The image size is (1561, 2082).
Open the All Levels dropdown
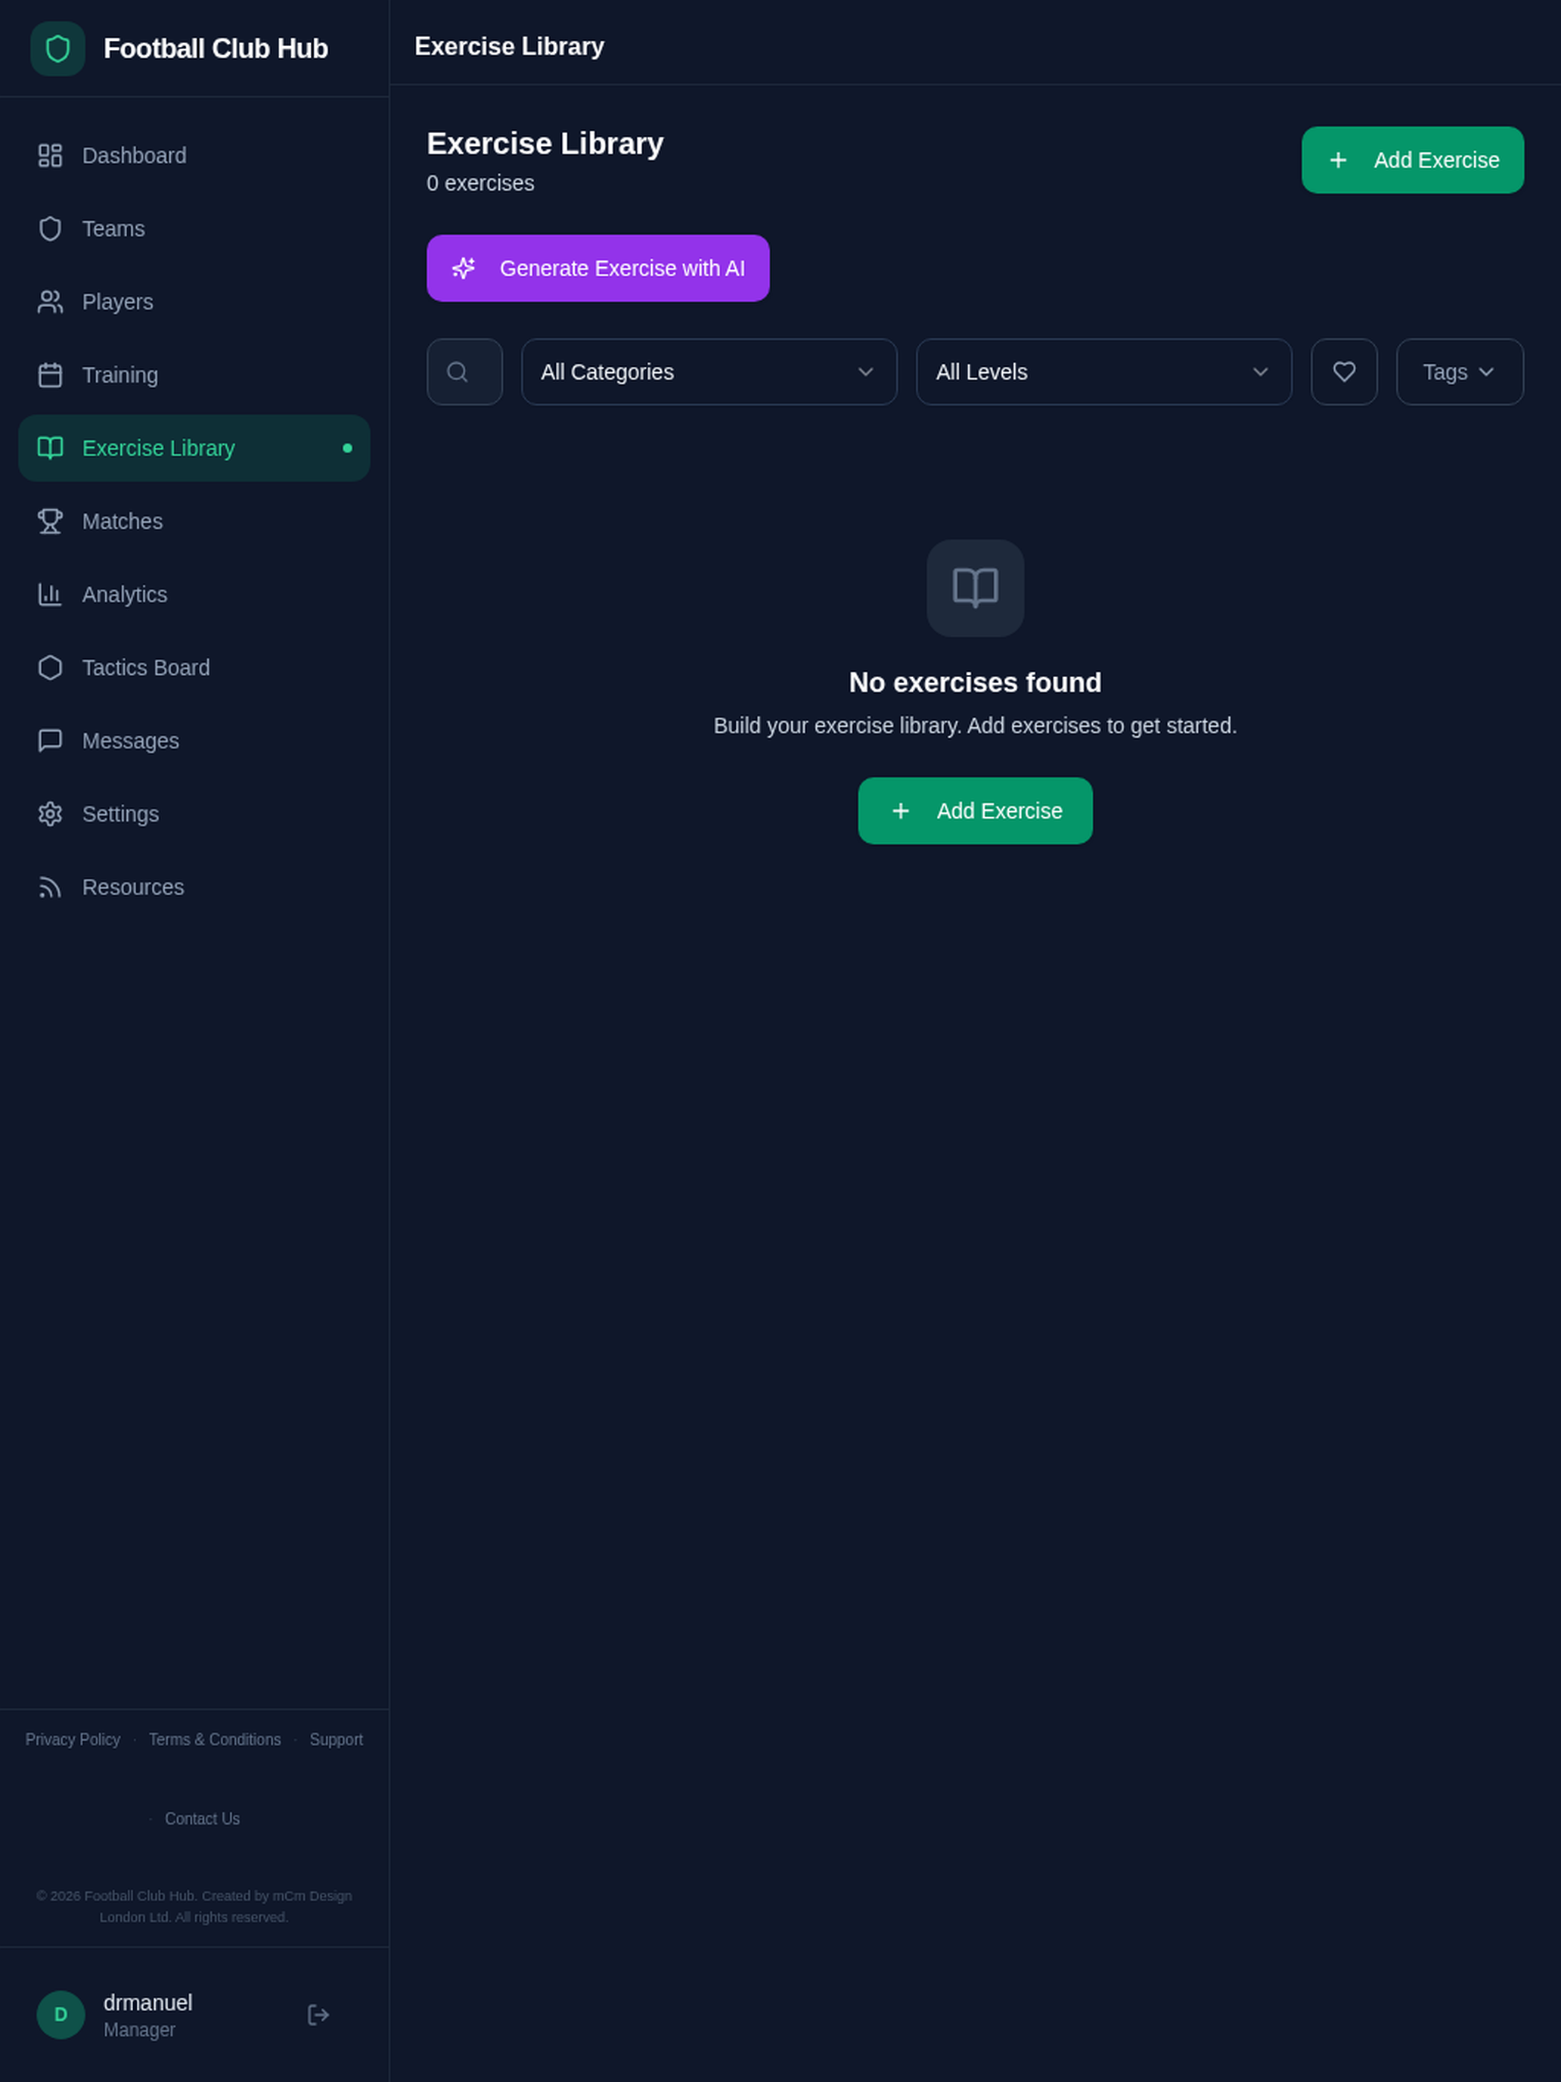[x=1103, y=371]
